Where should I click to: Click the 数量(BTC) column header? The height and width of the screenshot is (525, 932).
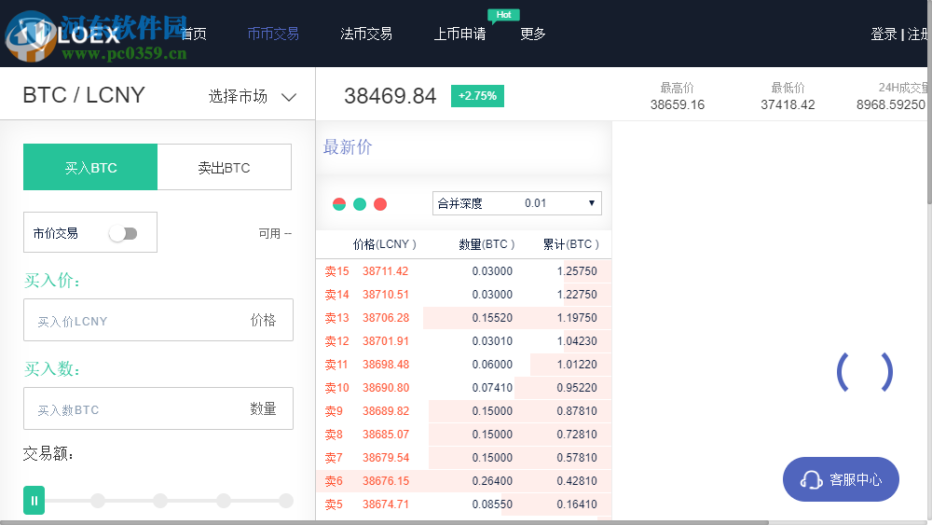tap(487, 244)
